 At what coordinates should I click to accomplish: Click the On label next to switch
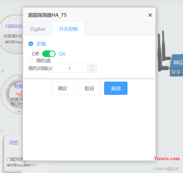[62, 54]
